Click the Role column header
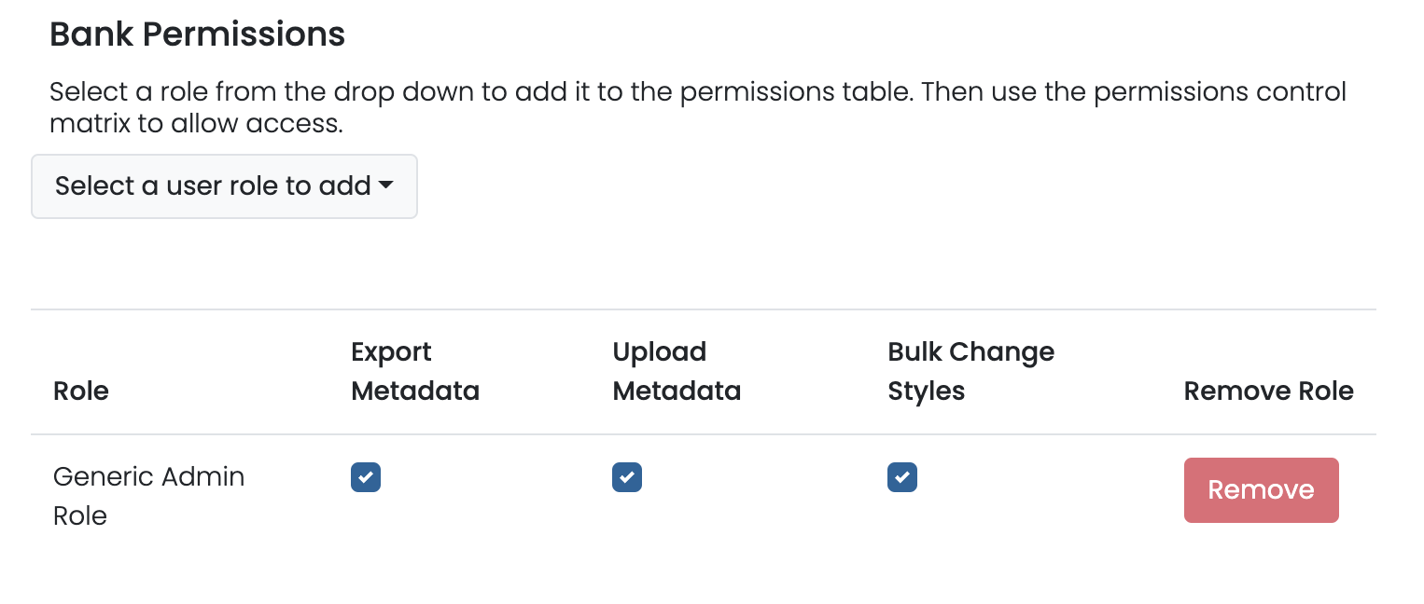1424x604 pixels. (x=81, y=391)
